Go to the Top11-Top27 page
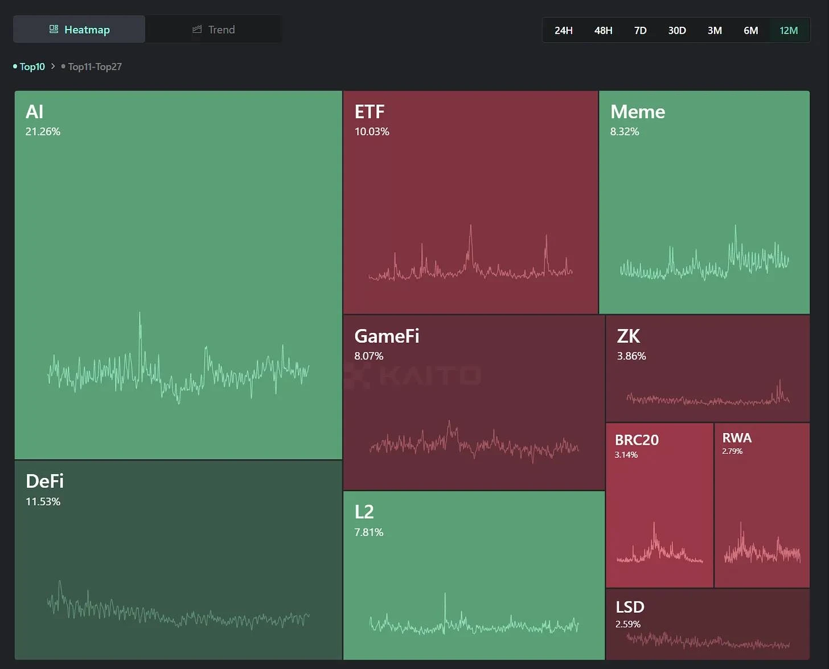Screen dimensions: 829x669 (x=95, y=67)
